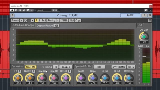The height and width of the screenshot is (90, 160).
Task: Click the out/in -0.6 readout
Action: point(147,46)
